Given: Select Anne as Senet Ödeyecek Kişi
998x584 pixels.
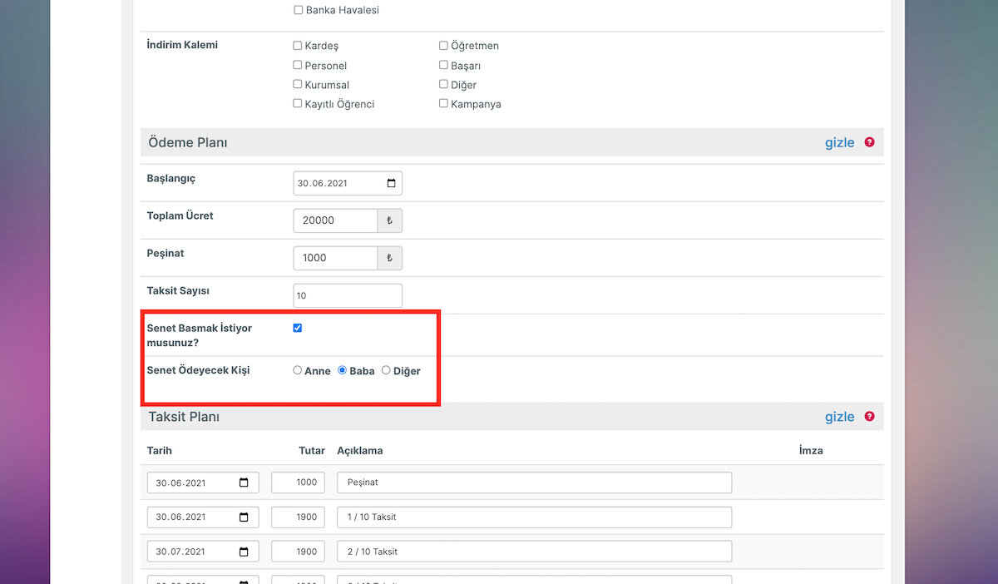Looking at the screenshot, I should (298, 370).
